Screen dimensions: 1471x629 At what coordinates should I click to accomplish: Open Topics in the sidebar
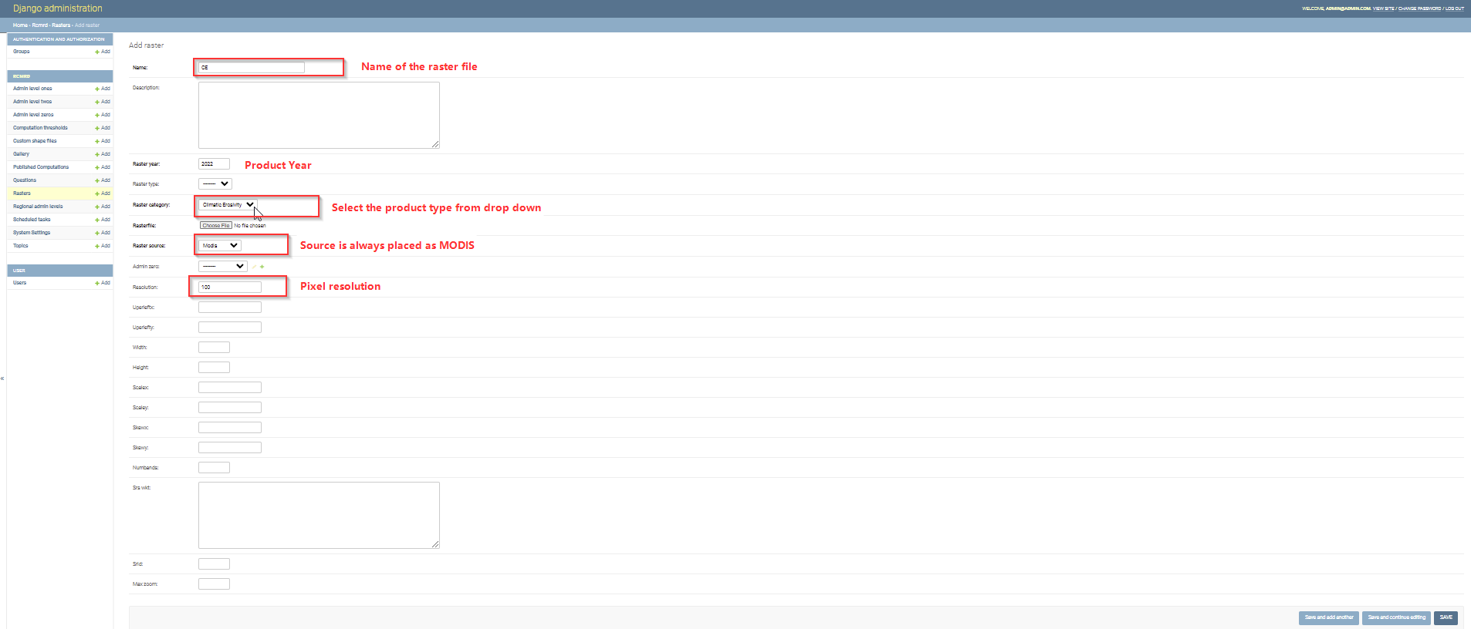click(21, 246)
